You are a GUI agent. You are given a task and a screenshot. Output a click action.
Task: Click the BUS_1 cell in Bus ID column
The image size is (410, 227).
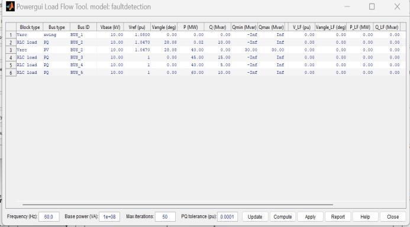point(83,35)
